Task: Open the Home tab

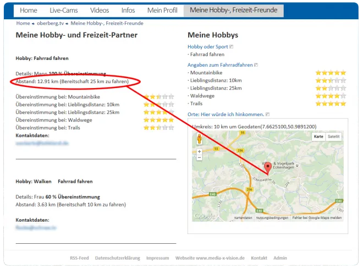Action: click(x=29, y=10)
